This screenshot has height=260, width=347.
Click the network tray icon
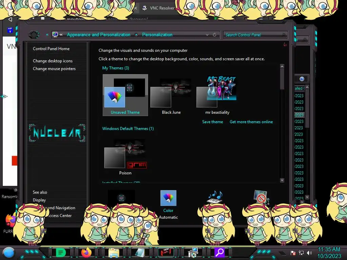coord(301,253)
